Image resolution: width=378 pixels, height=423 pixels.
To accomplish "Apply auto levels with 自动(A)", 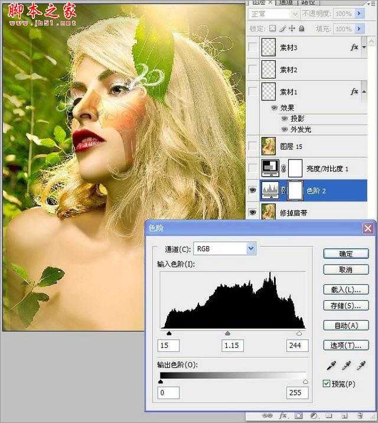I will 346,326.
